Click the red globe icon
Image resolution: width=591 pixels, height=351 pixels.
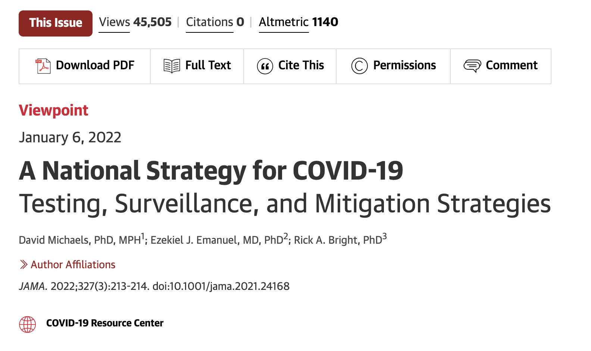28,324
